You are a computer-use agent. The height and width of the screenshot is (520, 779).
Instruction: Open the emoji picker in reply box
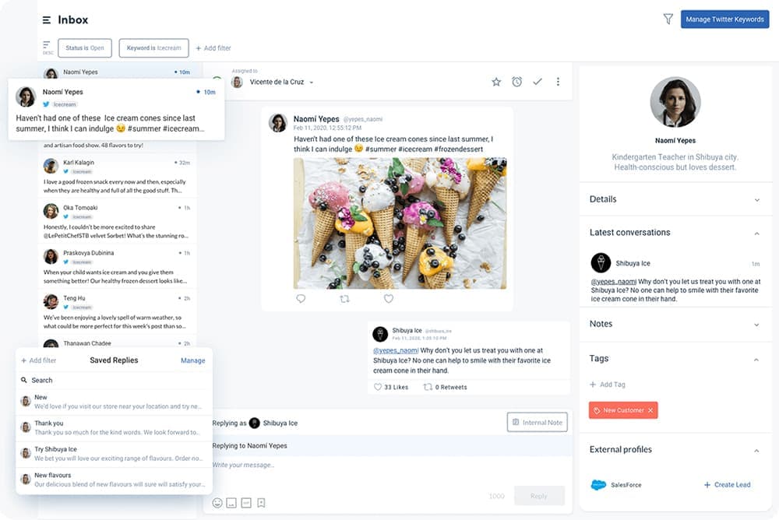pyautogui.click(x=217, y=503)
